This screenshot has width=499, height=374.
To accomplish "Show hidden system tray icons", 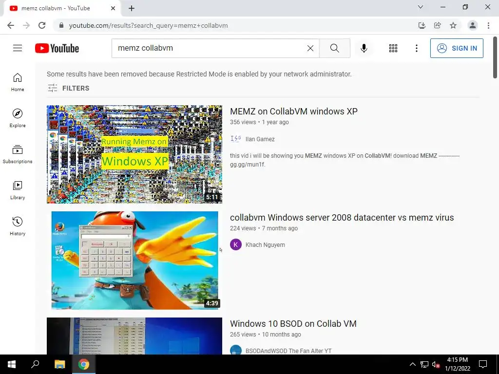I will 412,364.
